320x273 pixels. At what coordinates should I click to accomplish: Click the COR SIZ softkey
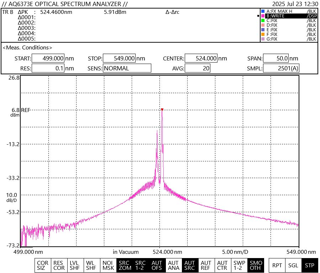click(43, 266)
